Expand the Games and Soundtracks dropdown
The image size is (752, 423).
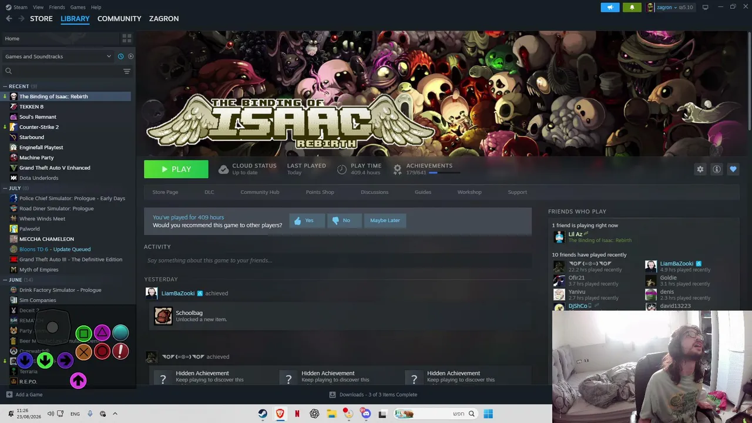click(59, 56)
